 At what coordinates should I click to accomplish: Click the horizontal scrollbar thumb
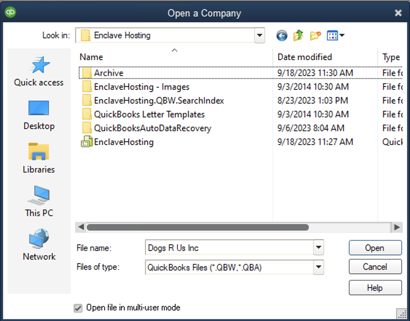click(x=198, y=227)
